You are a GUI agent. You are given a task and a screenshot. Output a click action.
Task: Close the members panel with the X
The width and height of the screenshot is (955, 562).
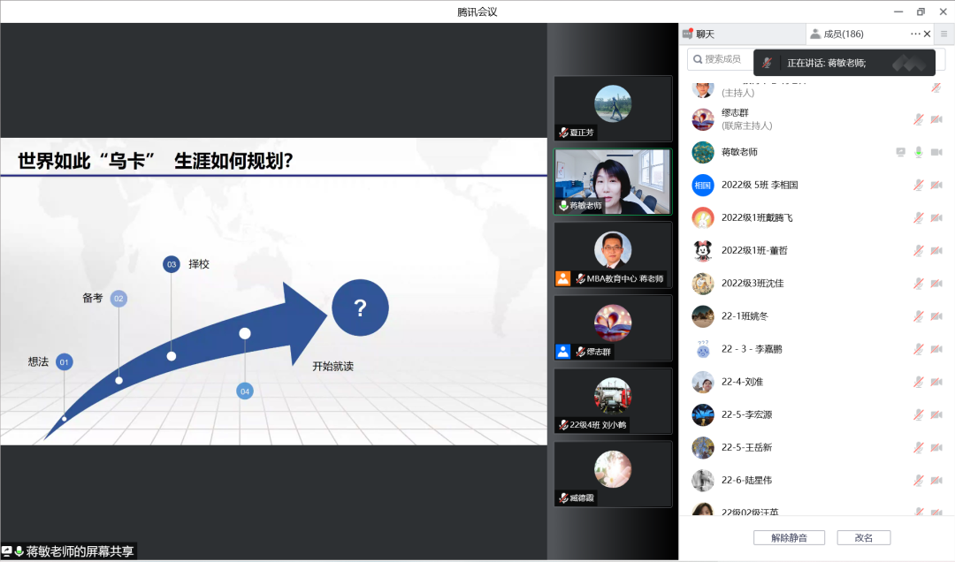coord(927,34)
